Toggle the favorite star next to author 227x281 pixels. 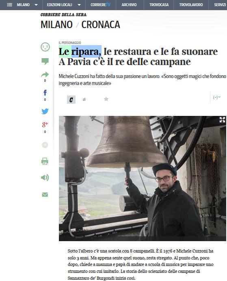(x=106, y=99)
